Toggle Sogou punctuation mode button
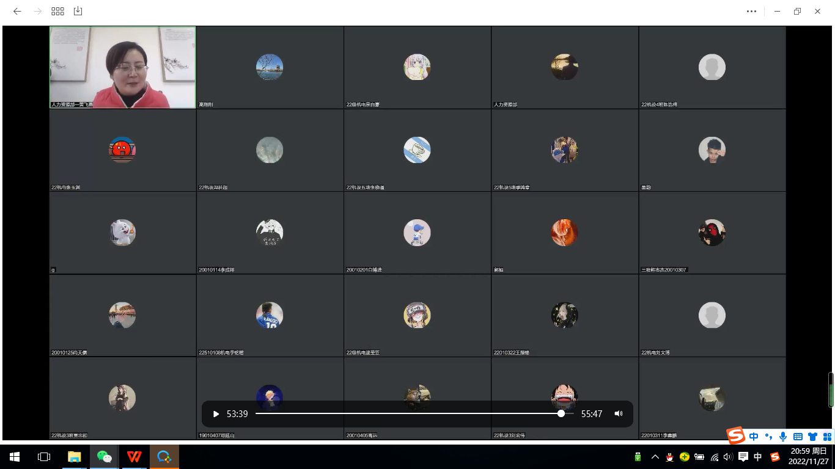The height and width of the screenshot is (469, 835). pyautogui.click(x=769, y=437)
